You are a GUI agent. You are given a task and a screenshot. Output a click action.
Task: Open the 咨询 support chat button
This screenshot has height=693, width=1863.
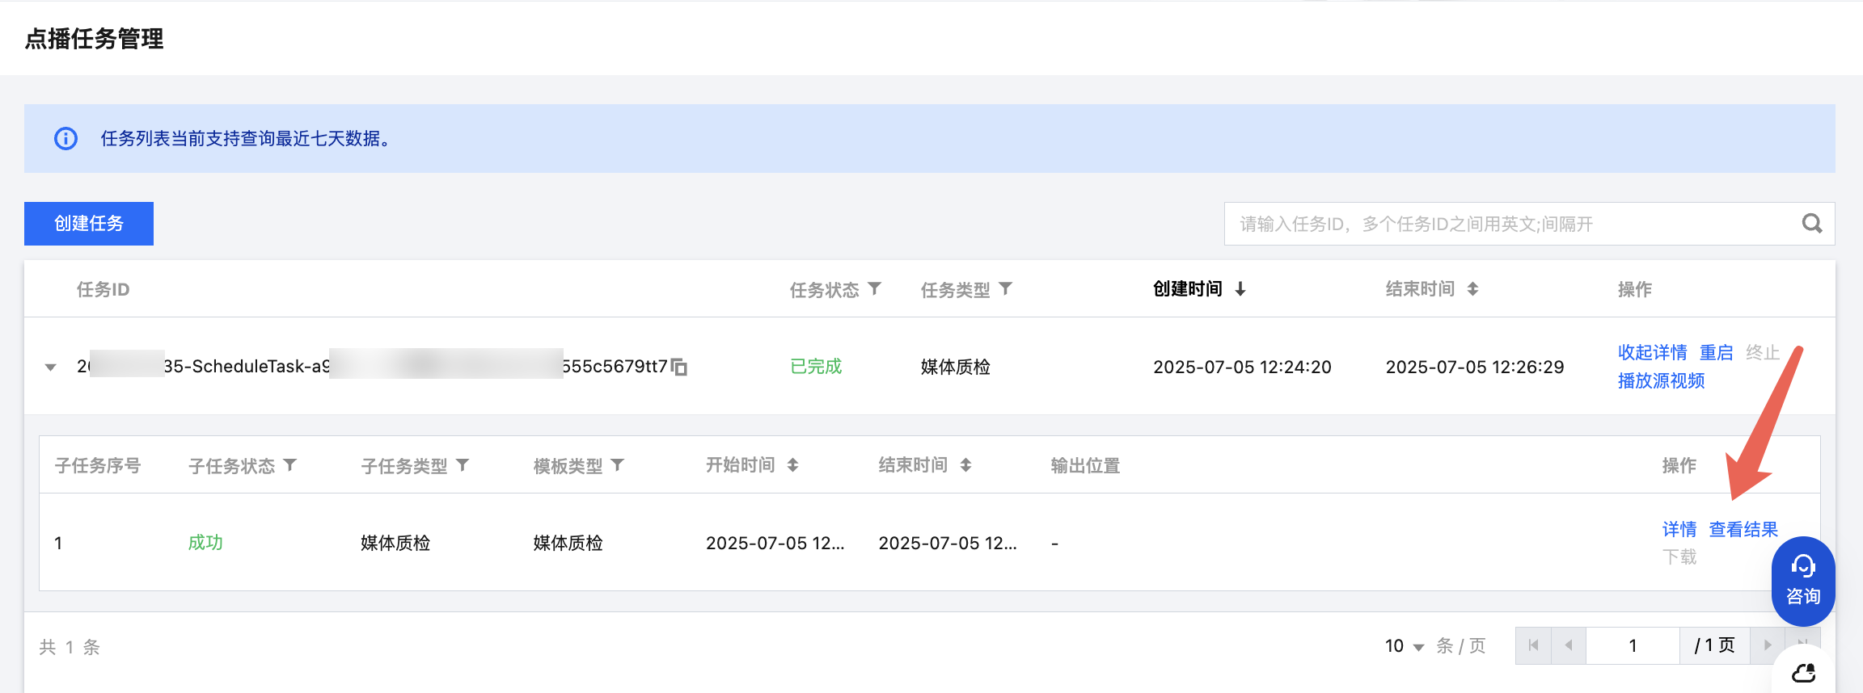tap(1802, 581)
